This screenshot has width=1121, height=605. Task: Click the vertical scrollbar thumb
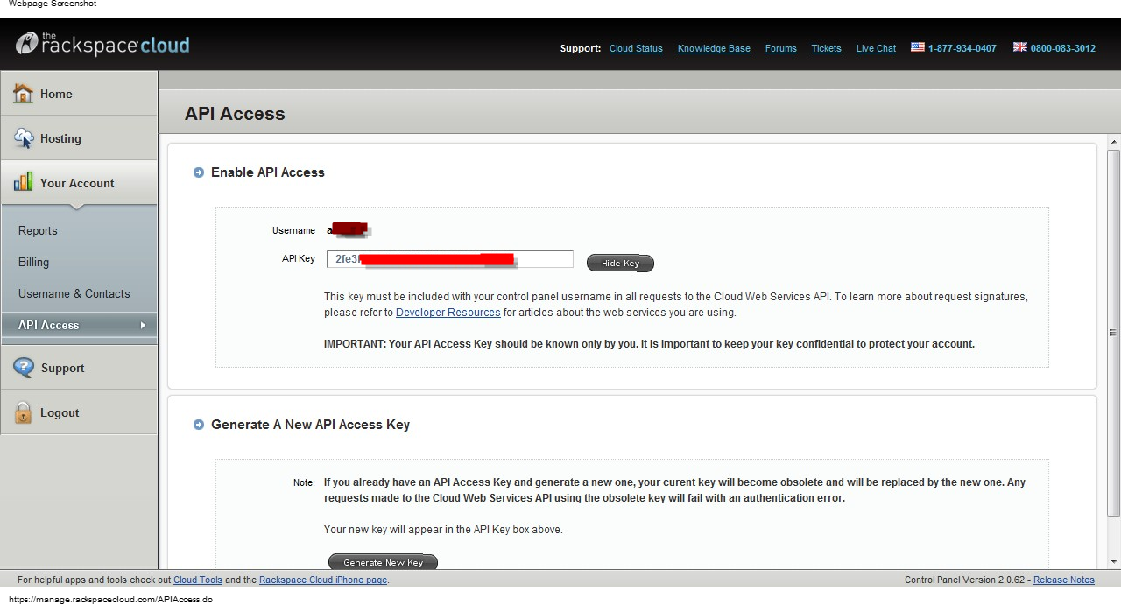point(1114,333)
